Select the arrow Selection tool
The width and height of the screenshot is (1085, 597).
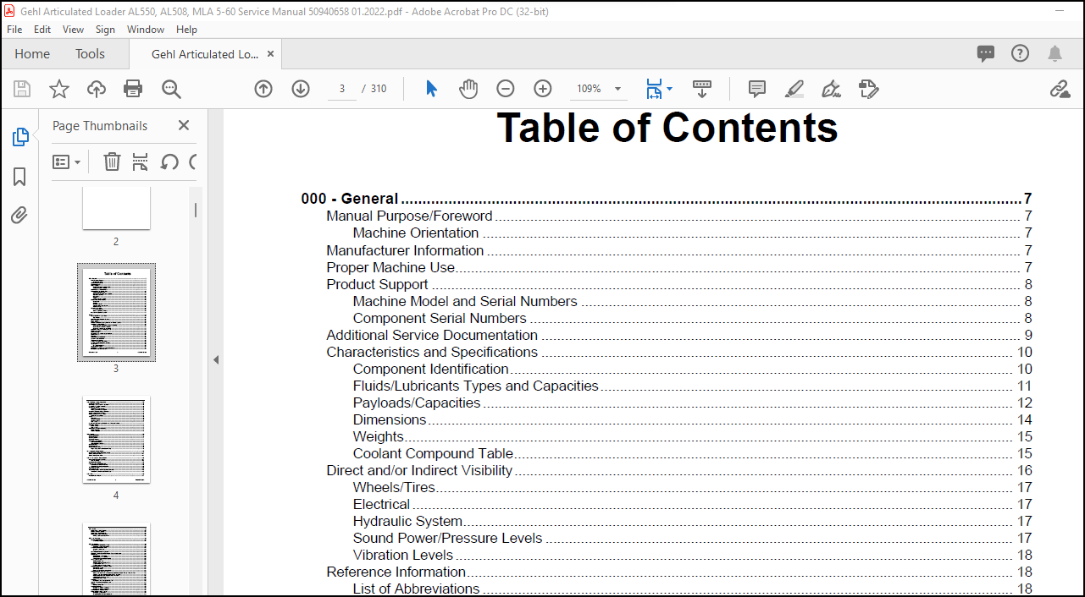pyautogui.click(x=431, y=89)
